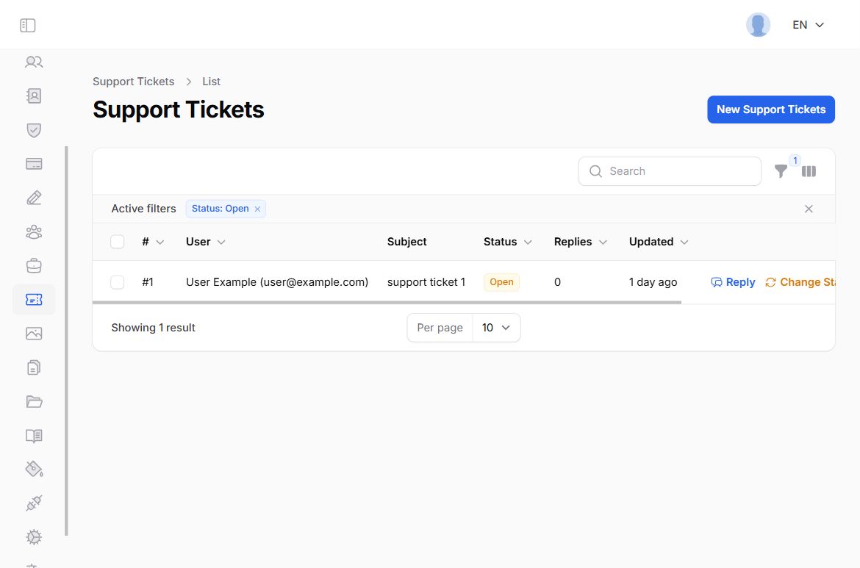The image size is (860, 568).
Task: Open the folder sidebar icon
Action: point(34,401)
